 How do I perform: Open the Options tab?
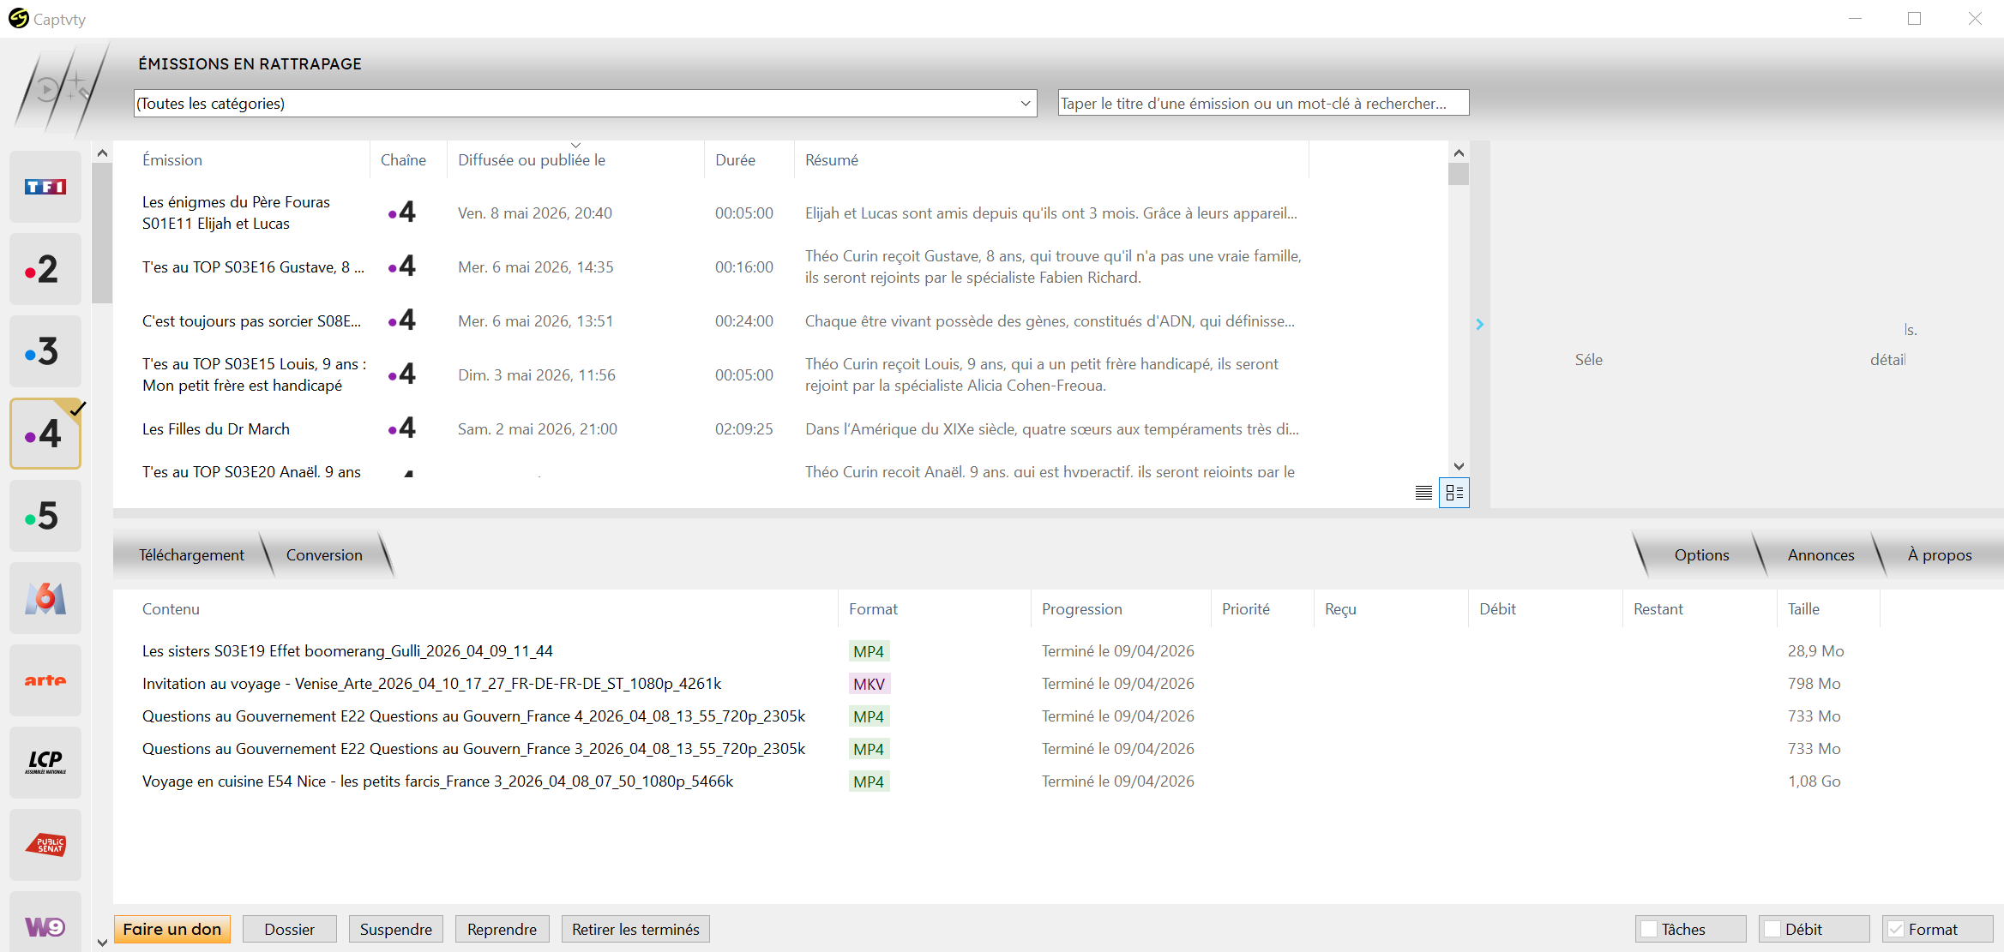point(1700,555)
